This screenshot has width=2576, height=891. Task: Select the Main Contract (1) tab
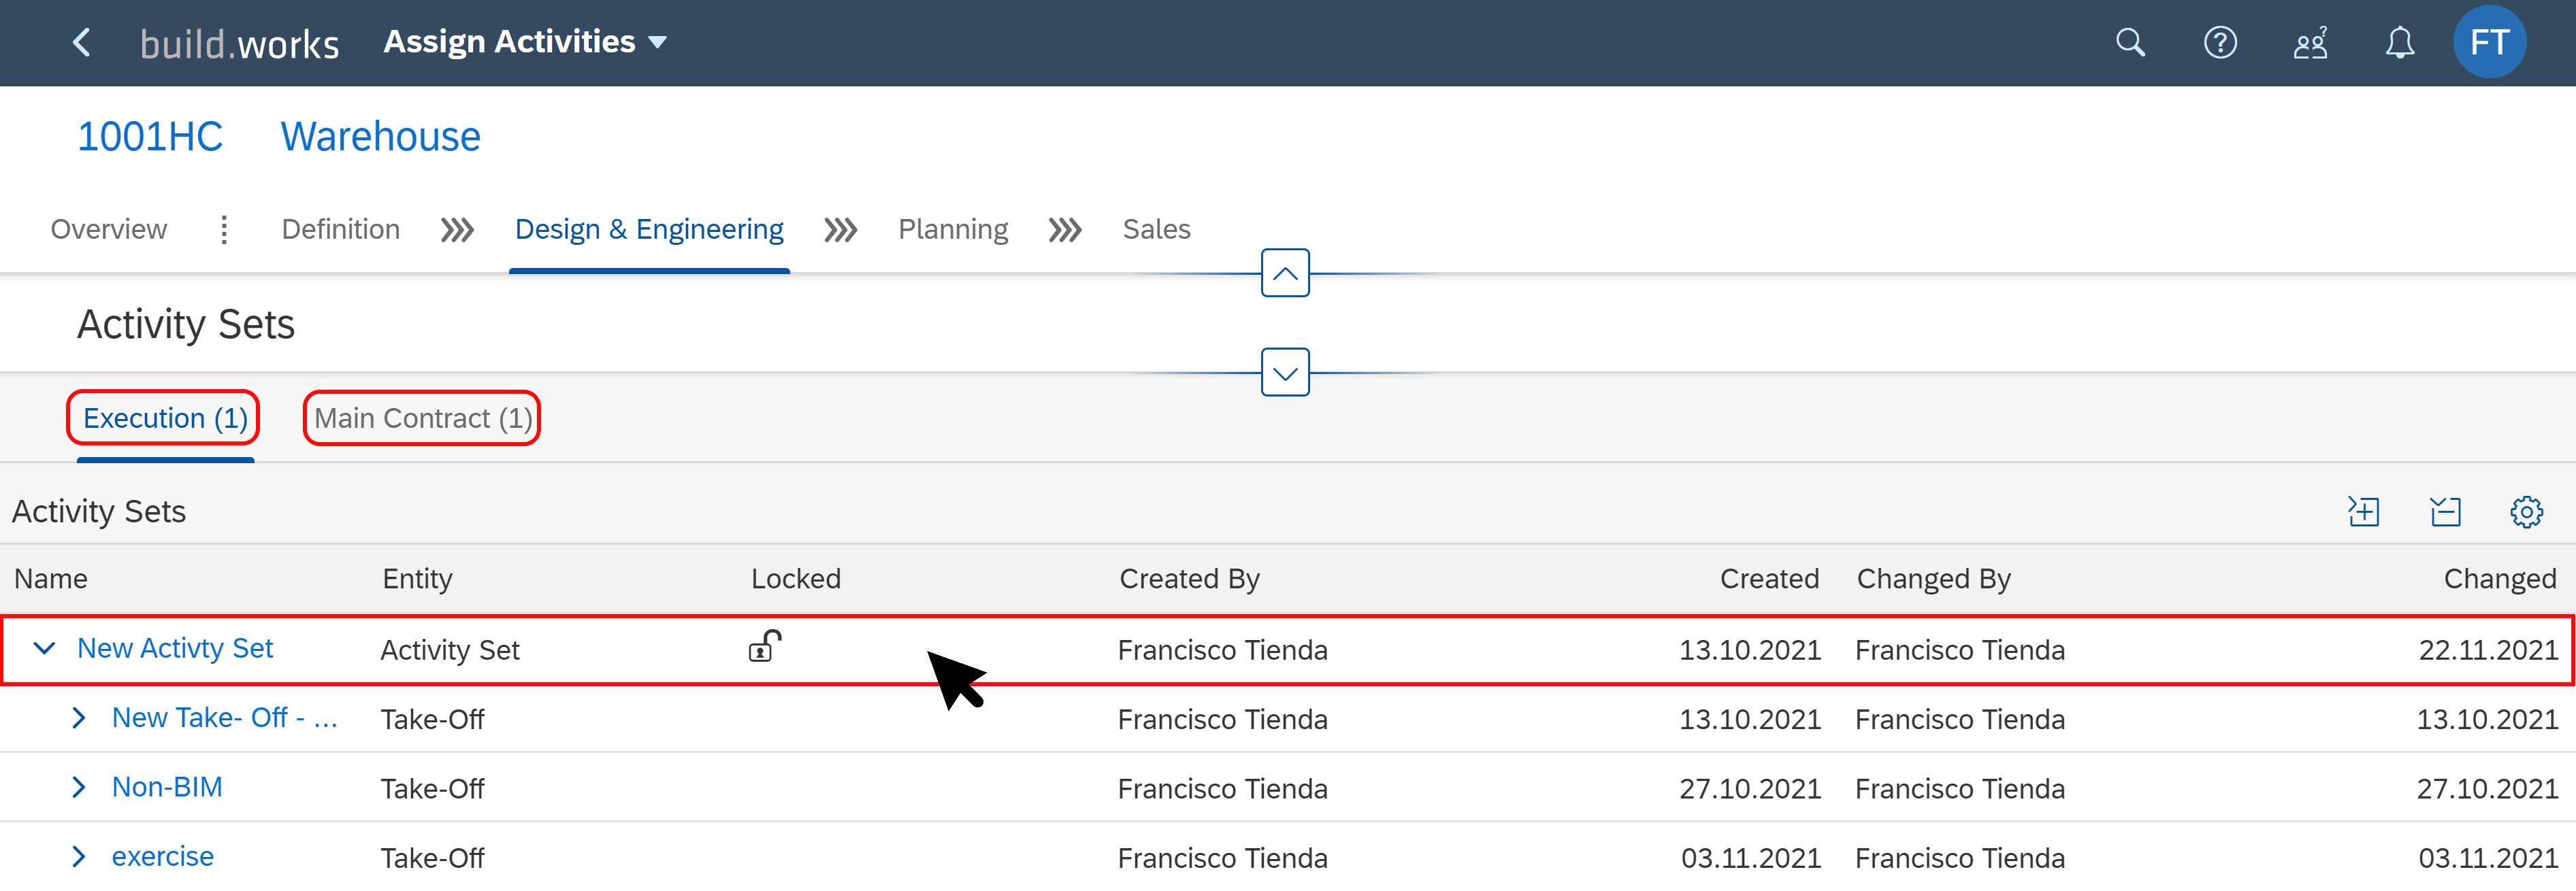point(423,418)
